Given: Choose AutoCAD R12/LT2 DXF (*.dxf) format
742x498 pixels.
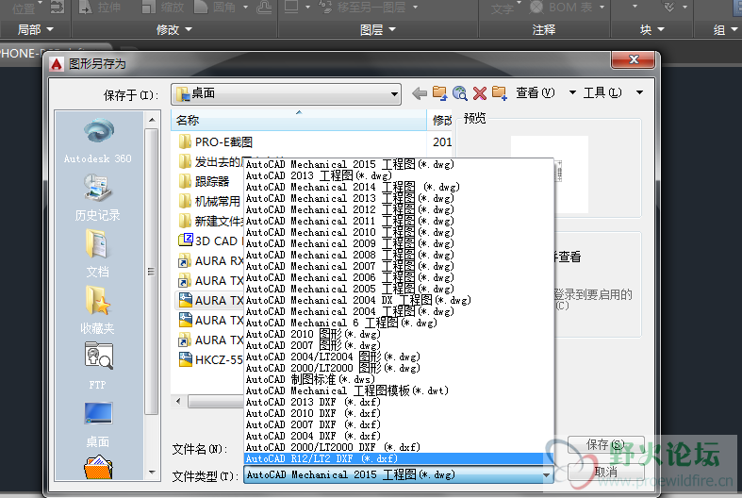Looking at the screenshot, I should tap(399, 458).
